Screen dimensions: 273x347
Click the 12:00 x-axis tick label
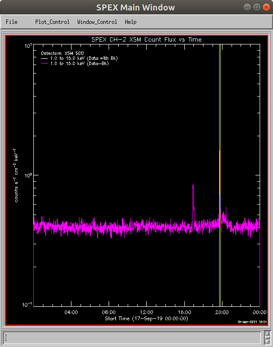point(146,312)
